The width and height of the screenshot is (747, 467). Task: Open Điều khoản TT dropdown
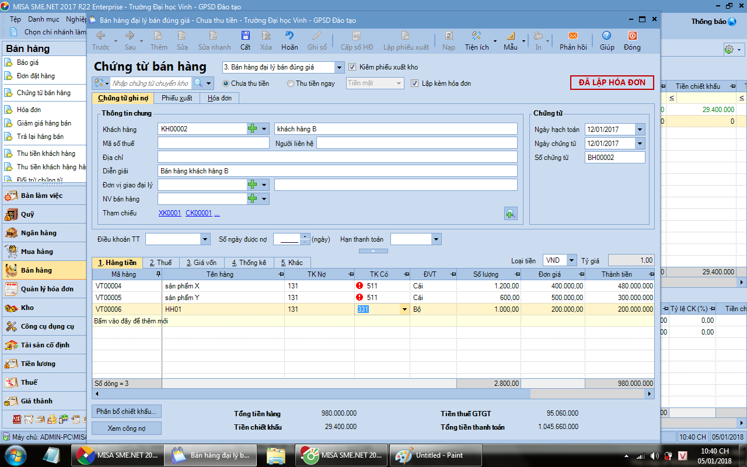click(x=205, y=239)
